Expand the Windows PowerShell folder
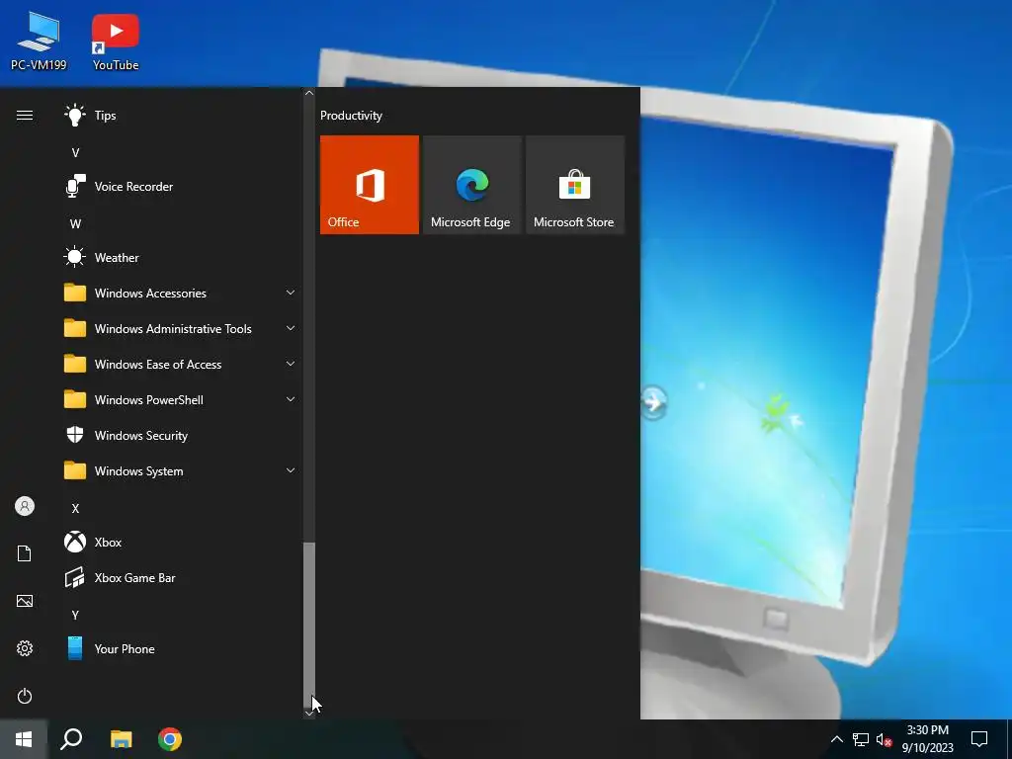1012x759 pixels. [181, 400]
